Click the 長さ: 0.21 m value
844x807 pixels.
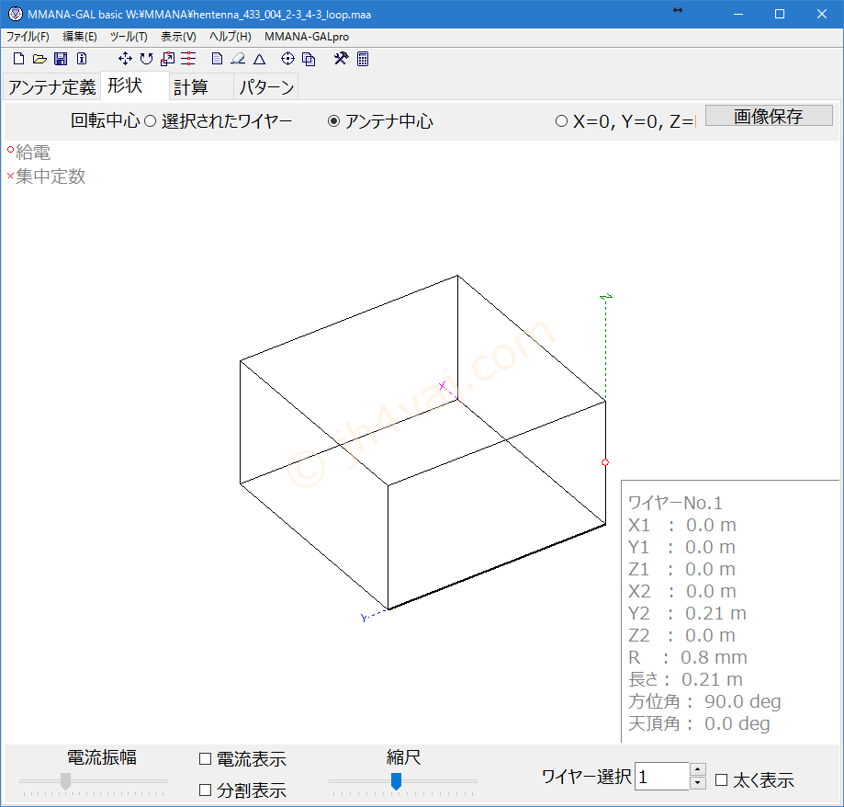pos(686,679)
